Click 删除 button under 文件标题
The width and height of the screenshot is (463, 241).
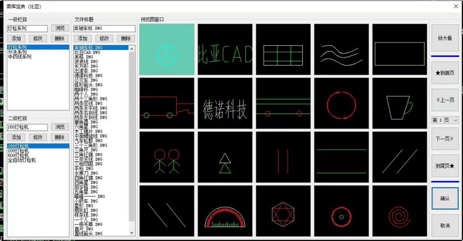coord(126,39)
